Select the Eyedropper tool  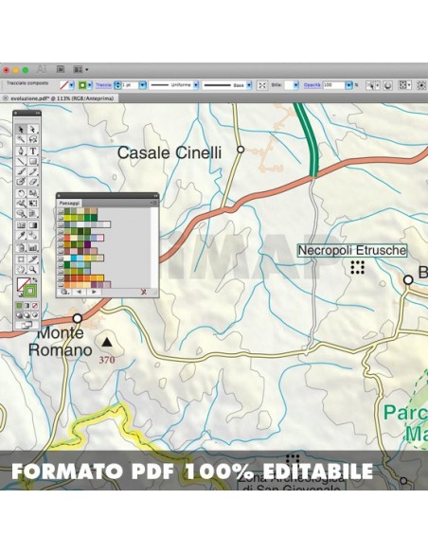tap(21, 235)
